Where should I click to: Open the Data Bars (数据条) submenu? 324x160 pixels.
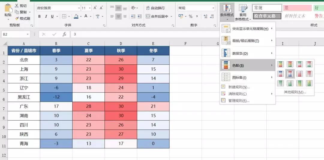(x=247, y=53)
